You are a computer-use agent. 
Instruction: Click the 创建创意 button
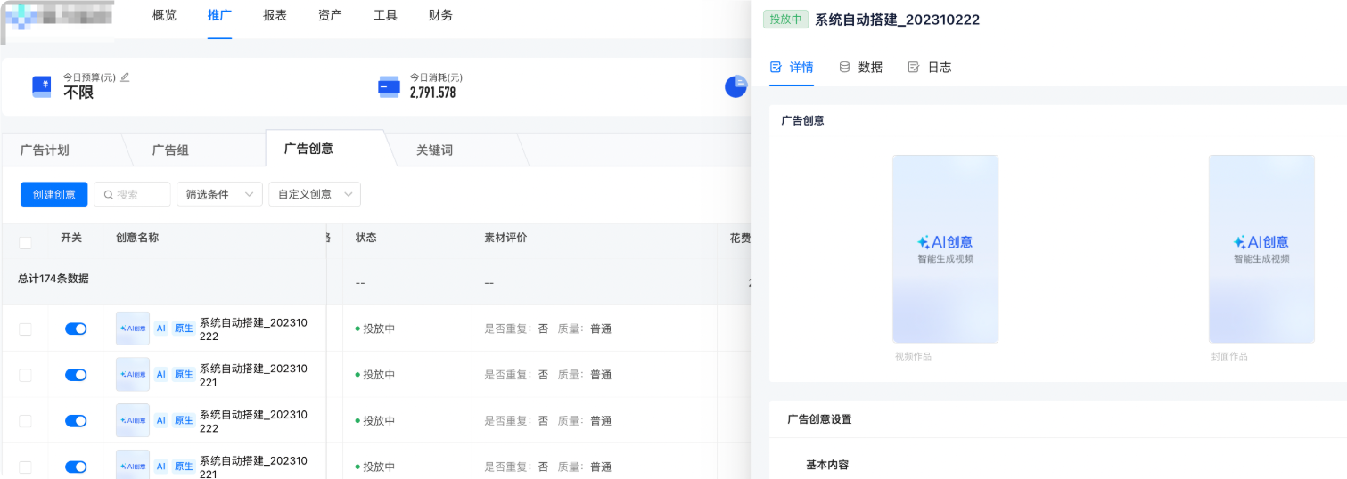54,194
